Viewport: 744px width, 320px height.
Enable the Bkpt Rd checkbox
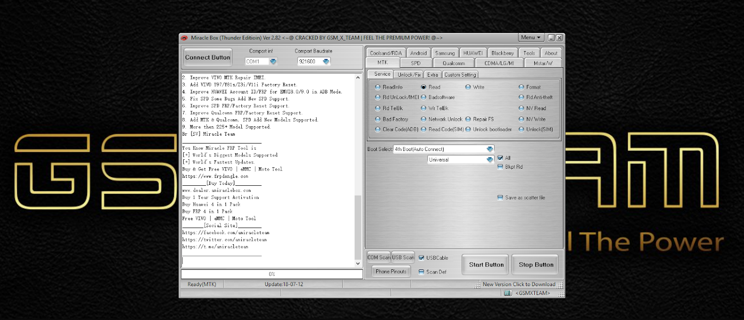click(500, 167)
